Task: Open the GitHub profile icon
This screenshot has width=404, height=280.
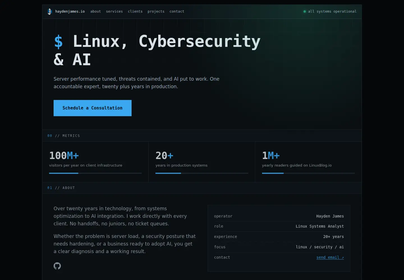Action: coord(57,266)
